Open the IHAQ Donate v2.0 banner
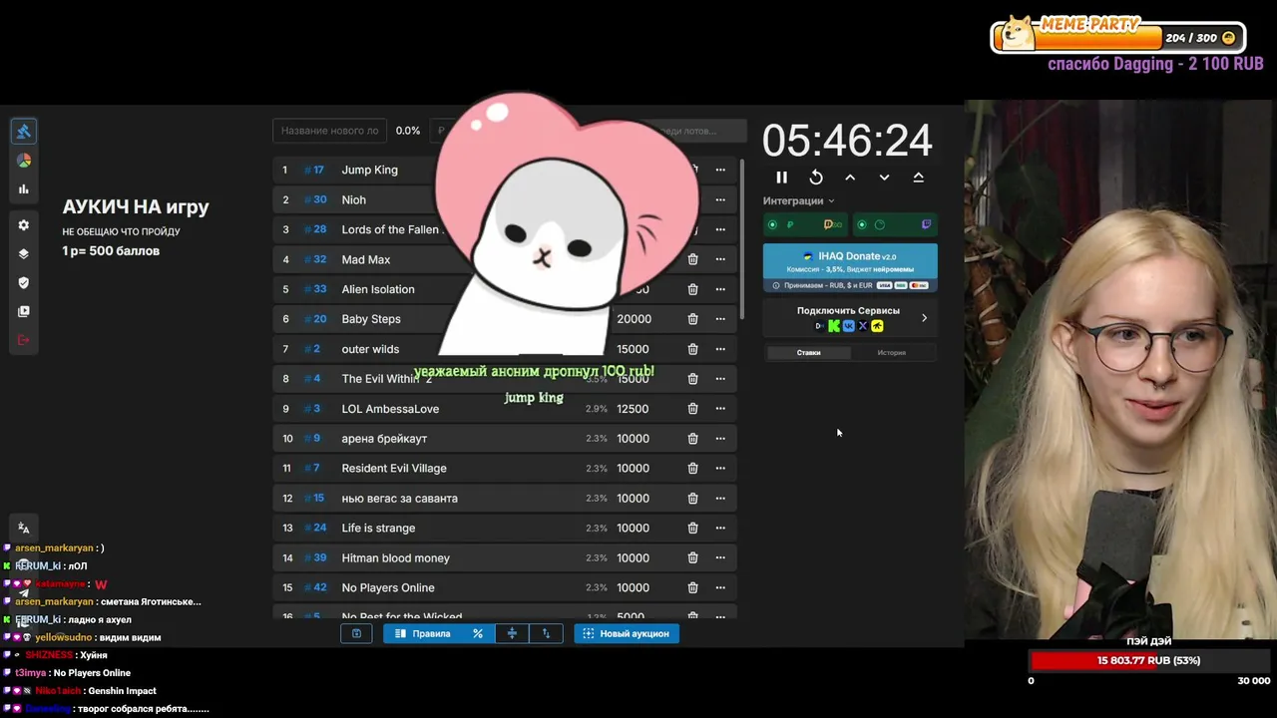This screenshot has height=718, width=1277. pyautogui.click(x=850, y=267)
